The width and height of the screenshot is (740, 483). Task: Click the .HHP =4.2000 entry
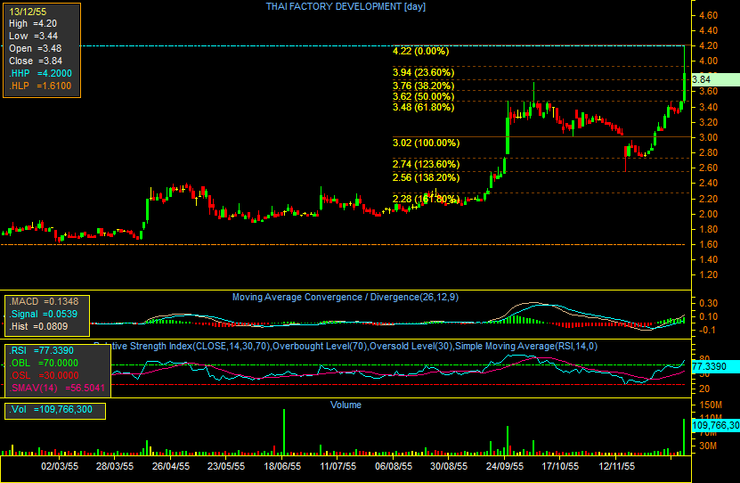coord(40,73)
